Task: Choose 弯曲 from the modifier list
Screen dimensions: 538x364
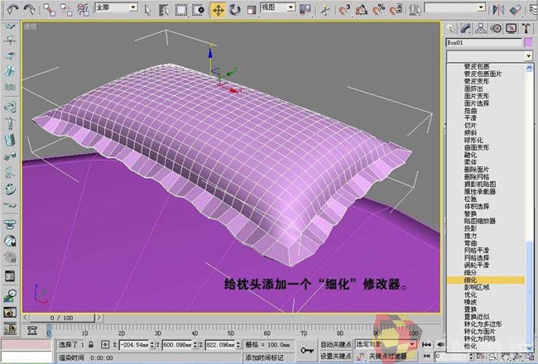Action: [470, 243]
